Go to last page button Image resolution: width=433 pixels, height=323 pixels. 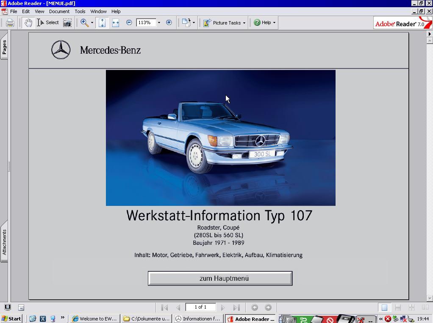237,307
